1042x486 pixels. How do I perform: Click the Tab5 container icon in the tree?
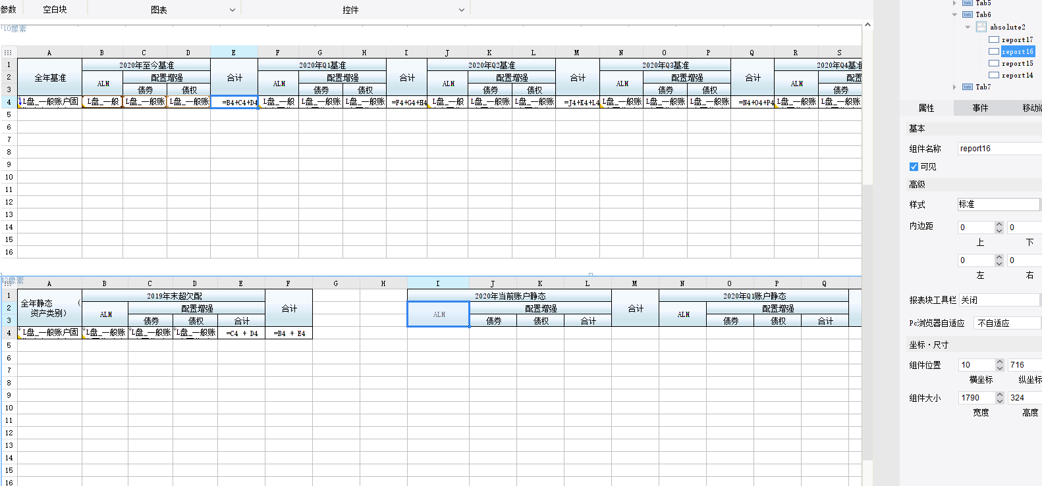point(968,3)
